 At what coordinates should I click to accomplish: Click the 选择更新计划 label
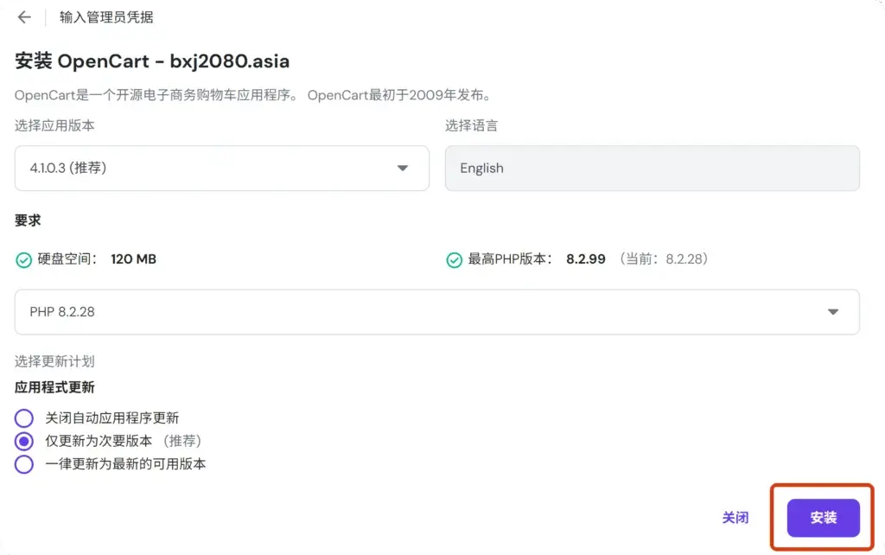54,361
